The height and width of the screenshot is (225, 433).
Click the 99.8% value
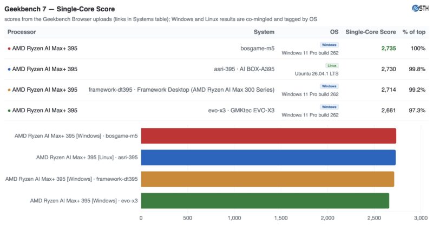click(417, 69)
